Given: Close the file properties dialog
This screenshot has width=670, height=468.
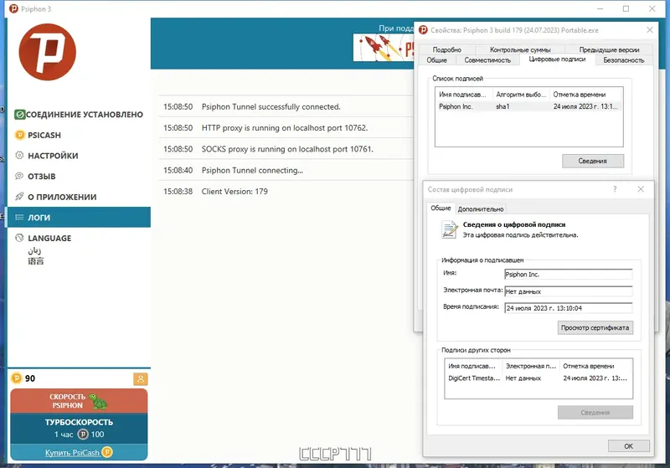Looking at the screenshot, I should coord(650,30).
